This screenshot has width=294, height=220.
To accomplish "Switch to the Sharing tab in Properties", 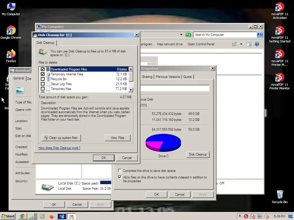I will pyautogui.click(x=147, y=77).
